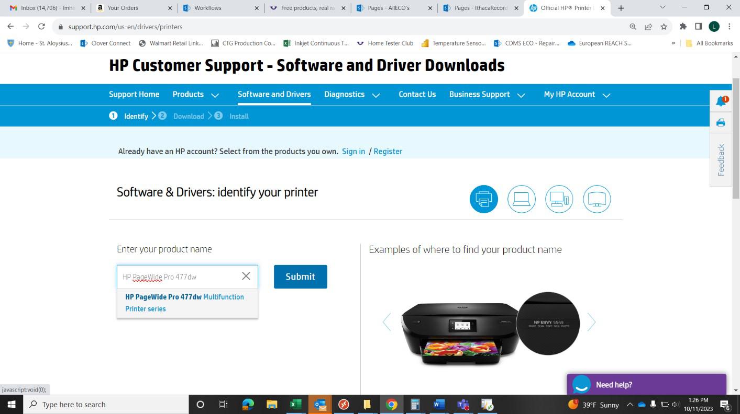The height and width of the screenshot is (414, 740).
Task: Open the tab search dropdown arrow
Action: (662, 7)
